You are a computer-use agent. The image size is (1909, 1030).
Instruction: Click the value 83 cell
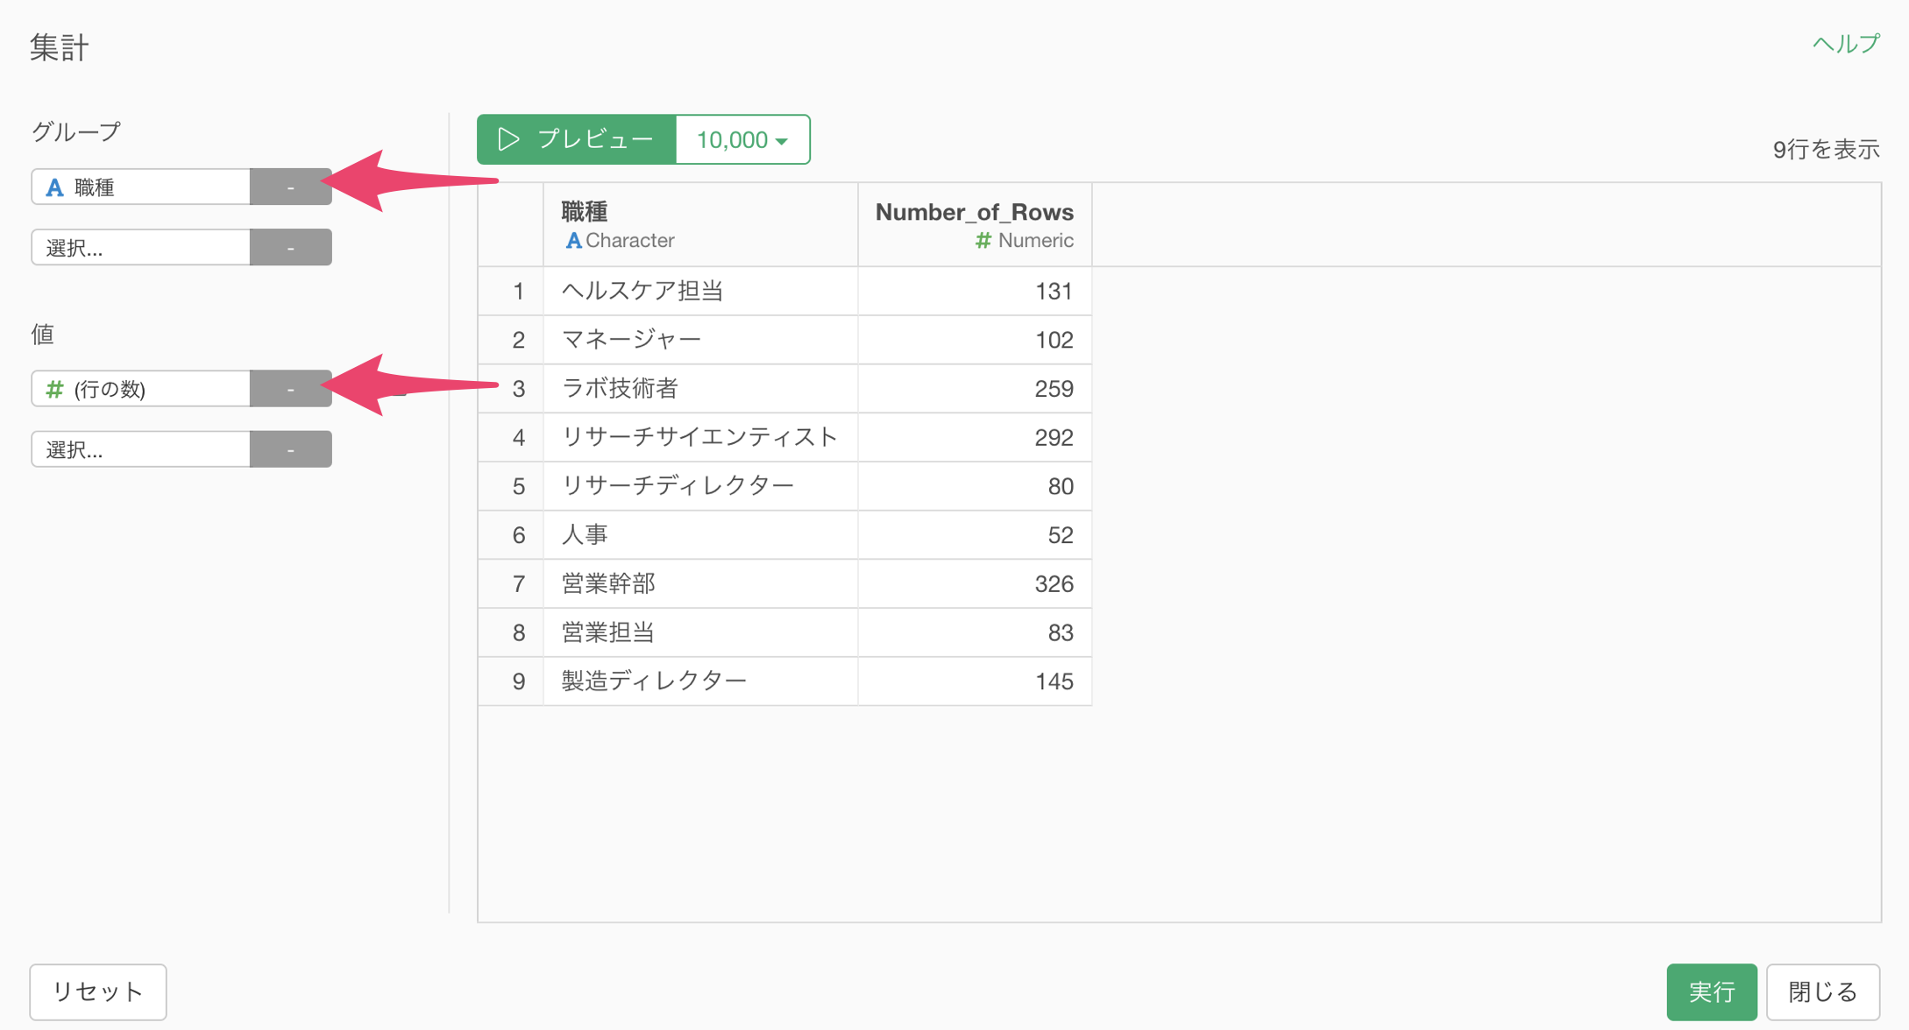975,632
